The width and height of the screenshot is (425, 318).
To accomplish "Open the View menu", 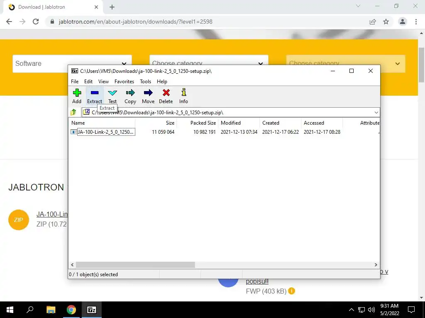I will 103,82.
